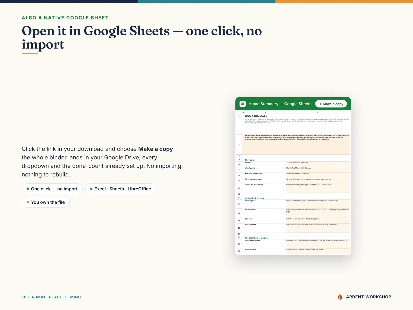Click the 'Main water shutoff' label cell
Viewport: 413px width, 310px height.
tap(265, 244)
